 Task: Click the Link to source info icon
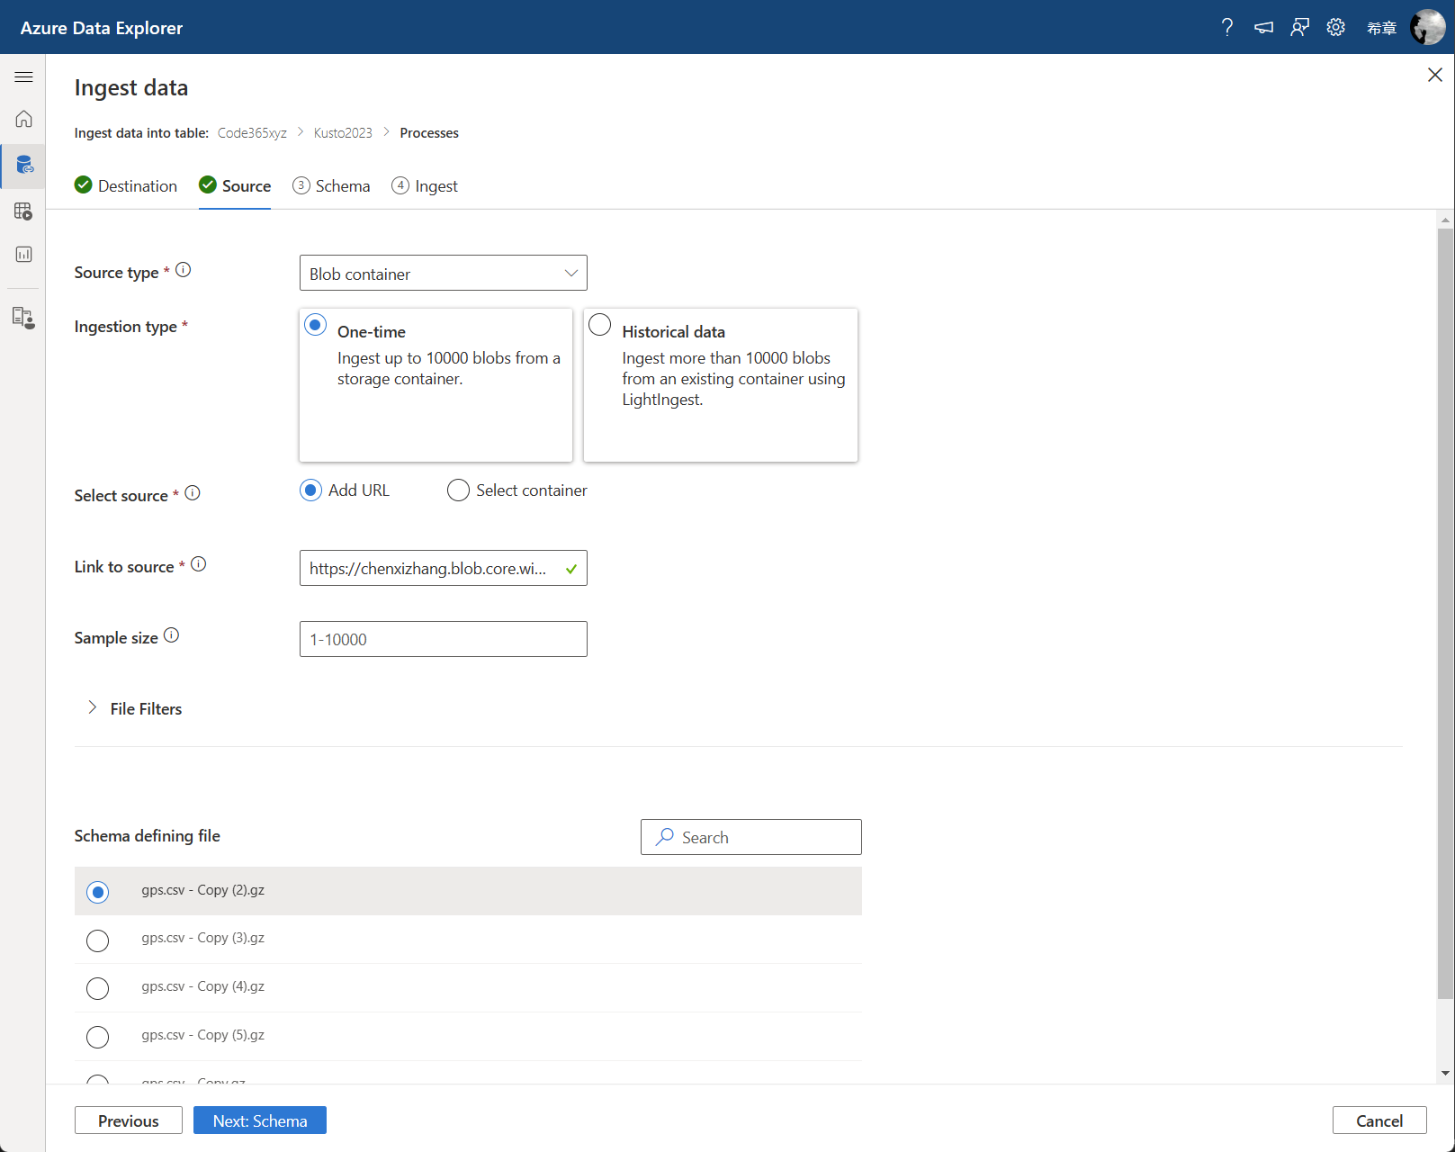tap(199, 564)
